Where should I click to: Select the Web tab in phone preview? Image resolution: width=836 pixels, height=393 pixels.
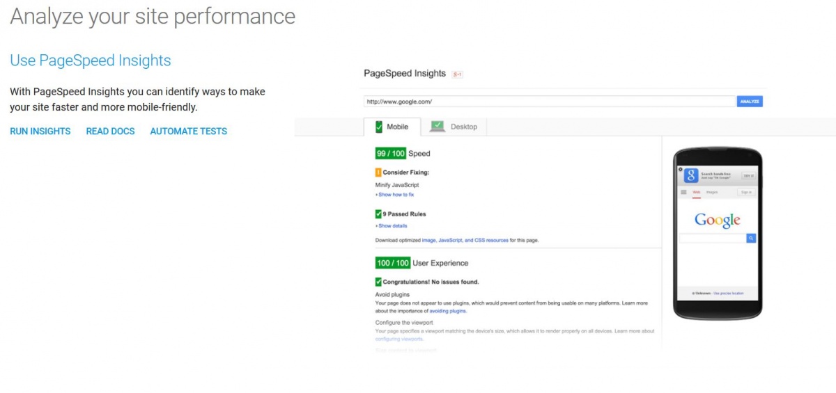pos(696,192)
